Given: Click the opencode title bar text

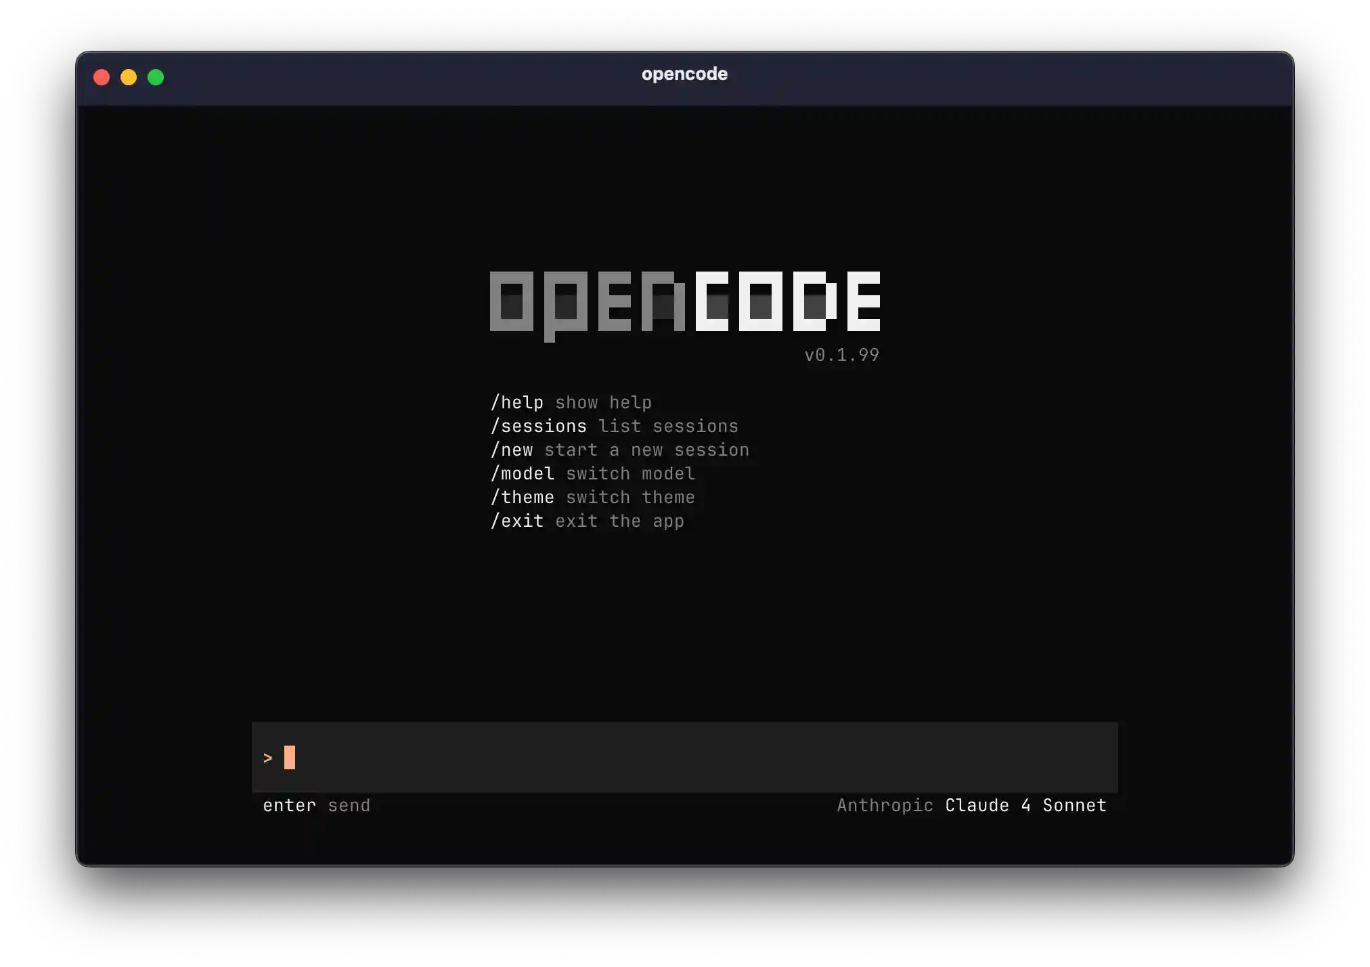Looking at the screenshot, I should pos(684,74).
